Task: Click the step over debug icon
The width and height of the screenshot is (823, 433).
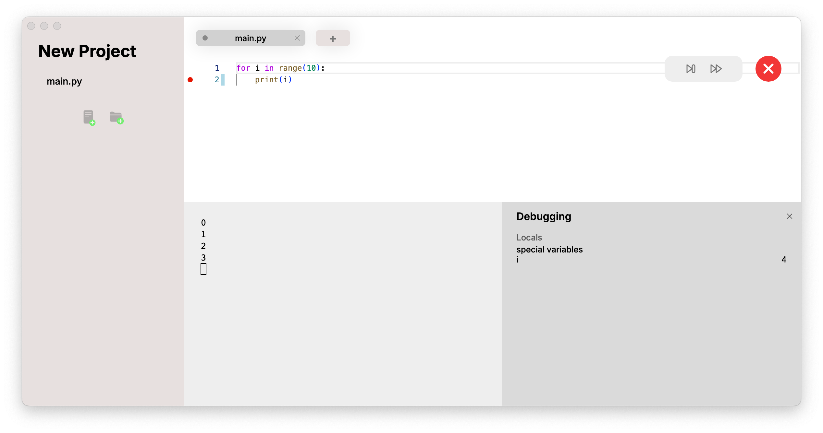Action: coord(691,69)
